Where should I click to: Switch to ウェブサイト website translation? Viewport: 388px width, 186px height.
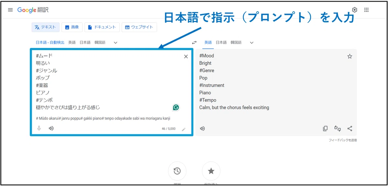[139, 27]
